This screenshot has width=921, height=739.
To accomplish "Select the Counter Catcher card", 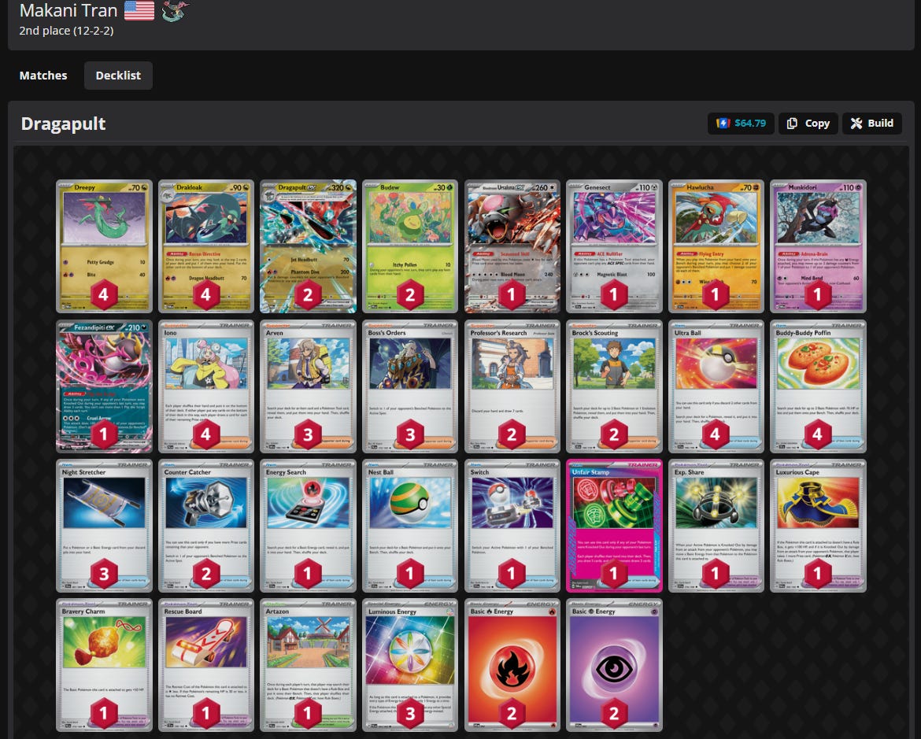I will click(x=206, y=526).
